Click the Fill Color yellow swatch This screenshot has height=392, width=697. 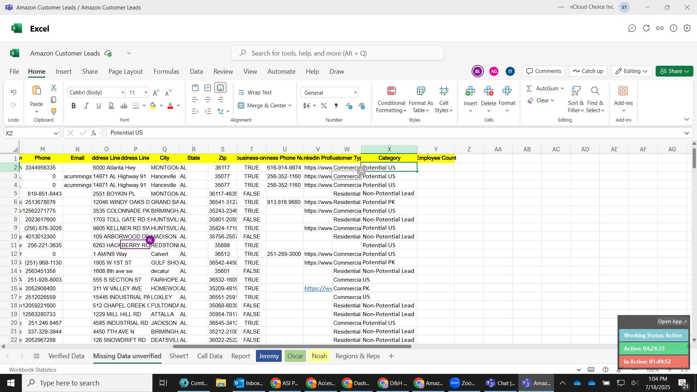click(153, 106)
